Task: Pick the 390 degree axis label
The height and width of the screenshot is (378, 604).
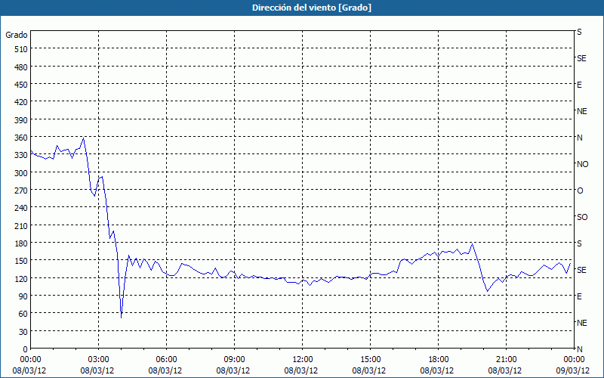Action: tap(21, 120)
